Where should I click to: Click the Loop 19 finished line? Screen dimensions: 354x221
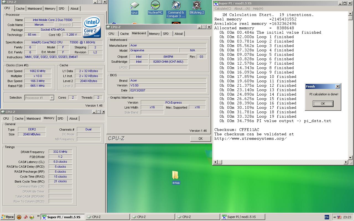[258, 116]
